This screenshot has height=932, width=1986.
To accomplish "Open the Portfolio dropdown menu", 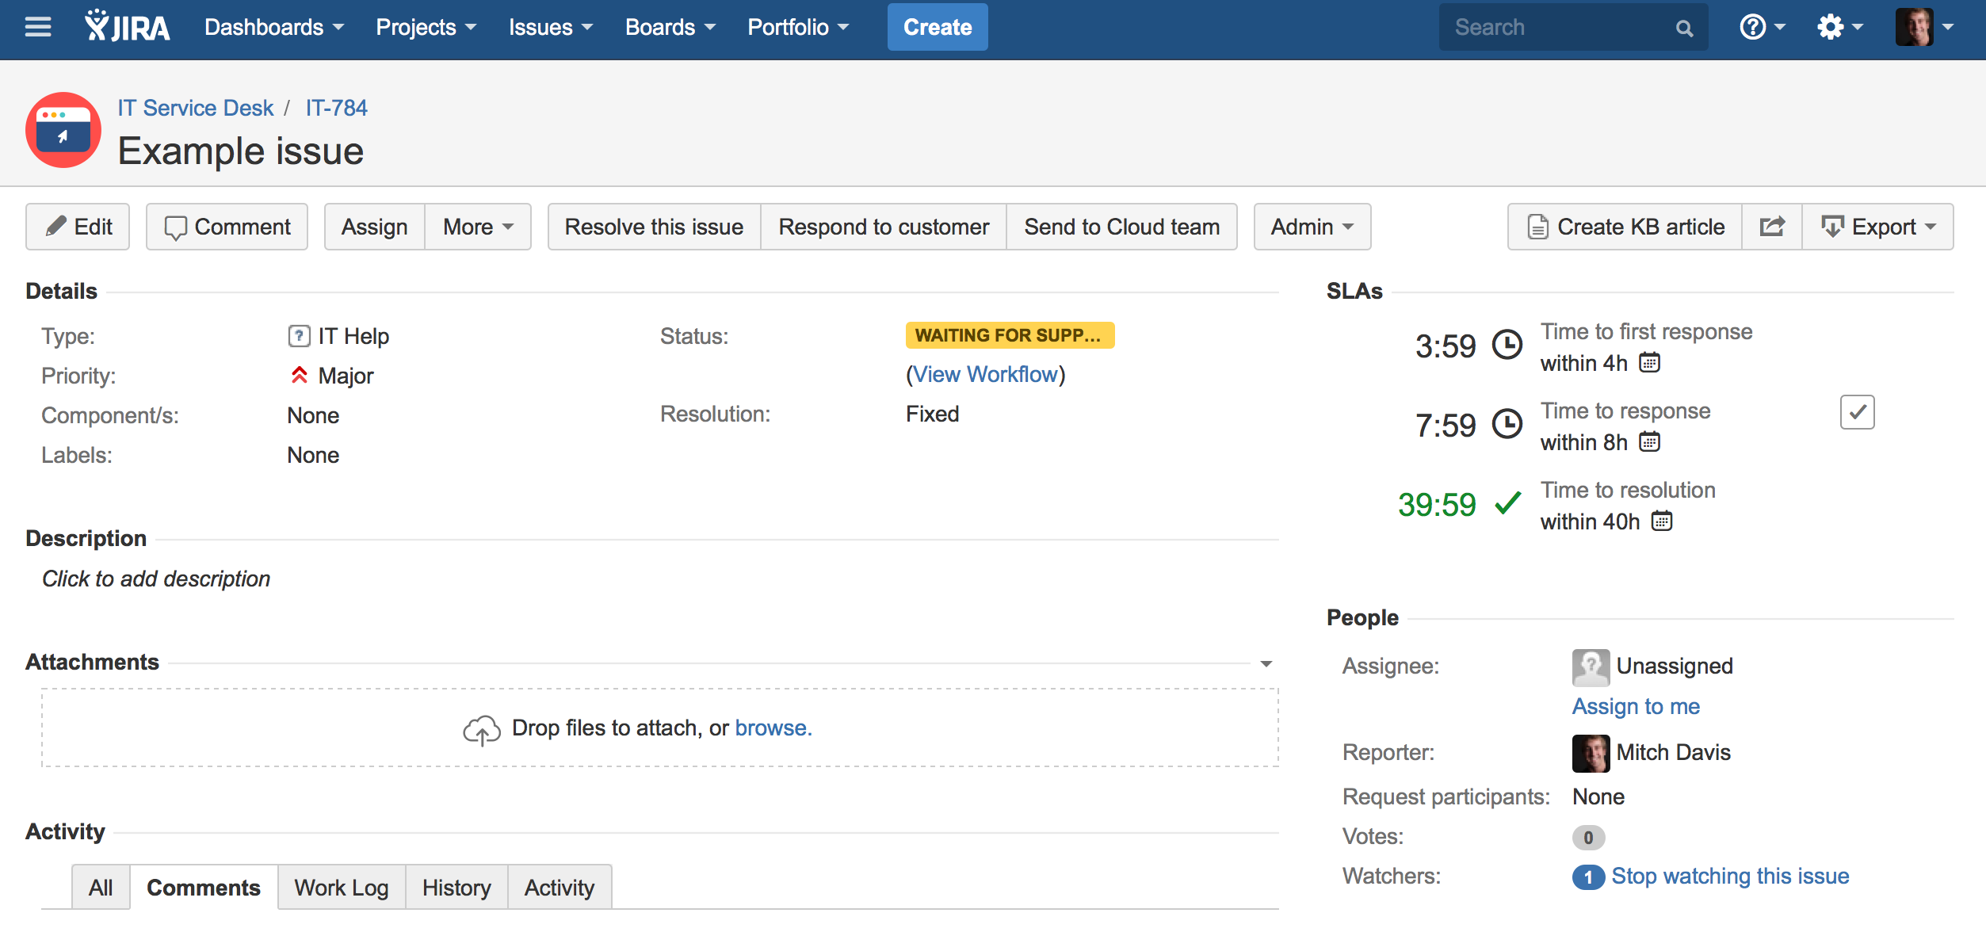I will [798, 28].
